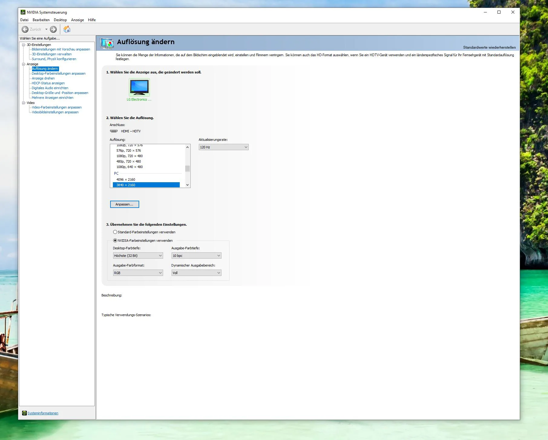Open Surround, PhysX konfigurieren
The width and height of the screenshot is (548, 440).
(54, 59)
